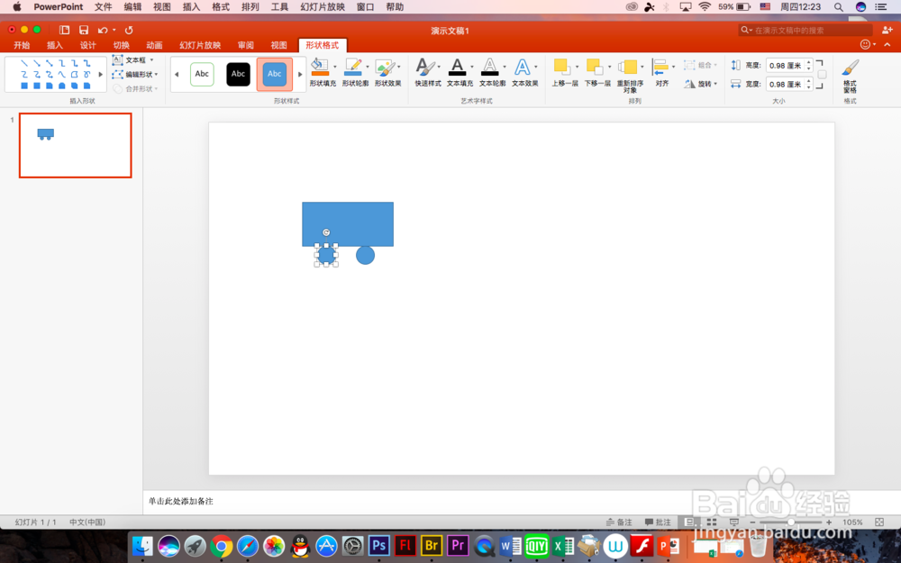Toggle lock aspect ratio checkbox
This screenshot has height=563, width=901.
pyautogui.click(x=823, y=75)
